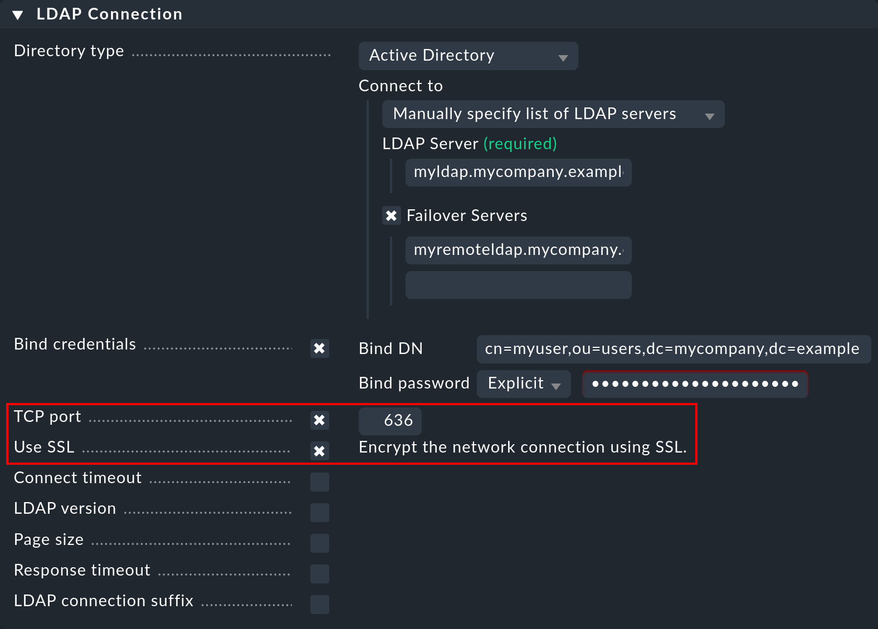Click the Use SSL label
This screenshot has height=629, width=878.
coord(44,448)
